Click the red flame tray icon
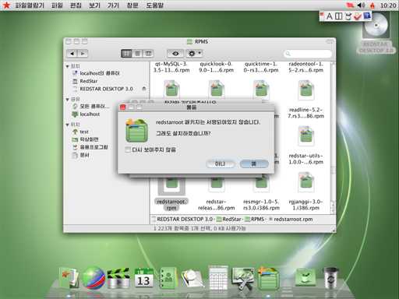399x299 pixels. coord(373,5)
